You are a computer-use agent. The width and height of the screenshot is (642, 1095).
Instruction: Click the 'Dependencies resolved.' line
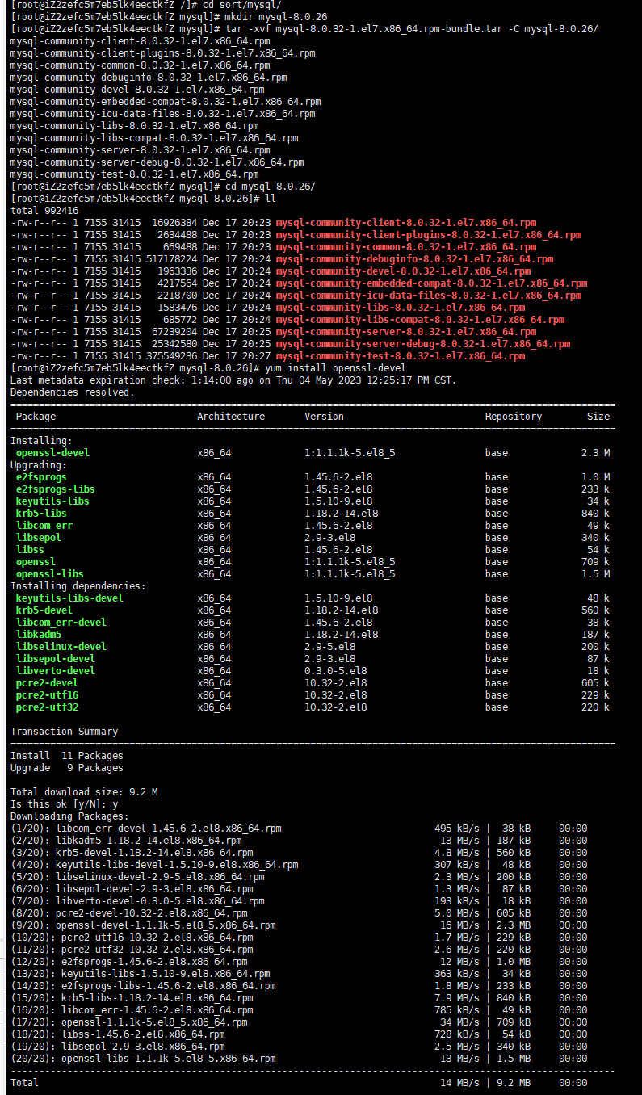(73, 392)
